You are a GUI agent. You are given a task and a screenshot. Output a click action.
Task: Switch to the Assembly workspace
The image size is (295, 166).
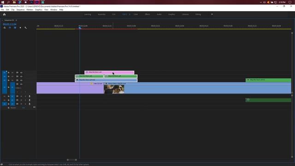pos(101,14)
